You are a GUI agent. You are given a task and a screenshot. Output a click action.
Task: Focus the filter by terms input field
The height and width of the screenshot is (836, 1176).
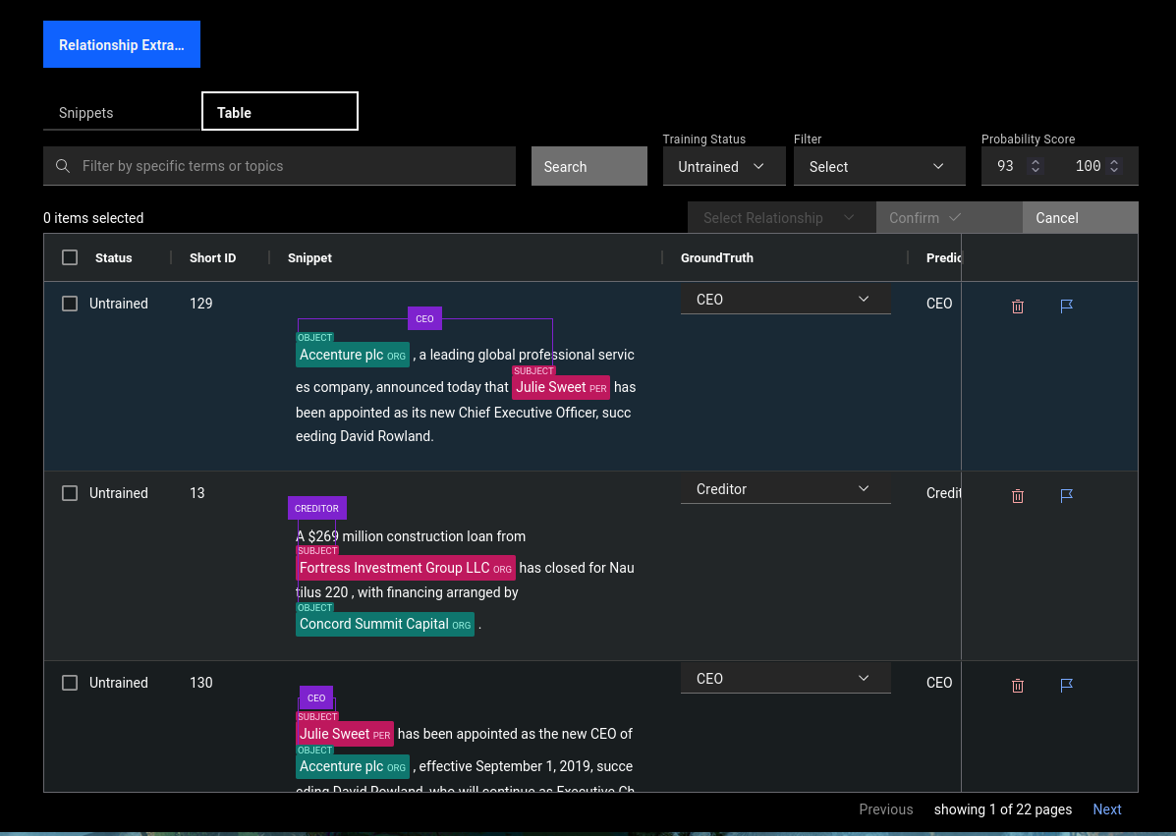click(293, 166)
